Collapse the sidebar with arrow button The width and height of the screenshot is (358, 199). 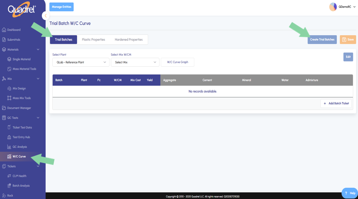(x=45, y=16)
